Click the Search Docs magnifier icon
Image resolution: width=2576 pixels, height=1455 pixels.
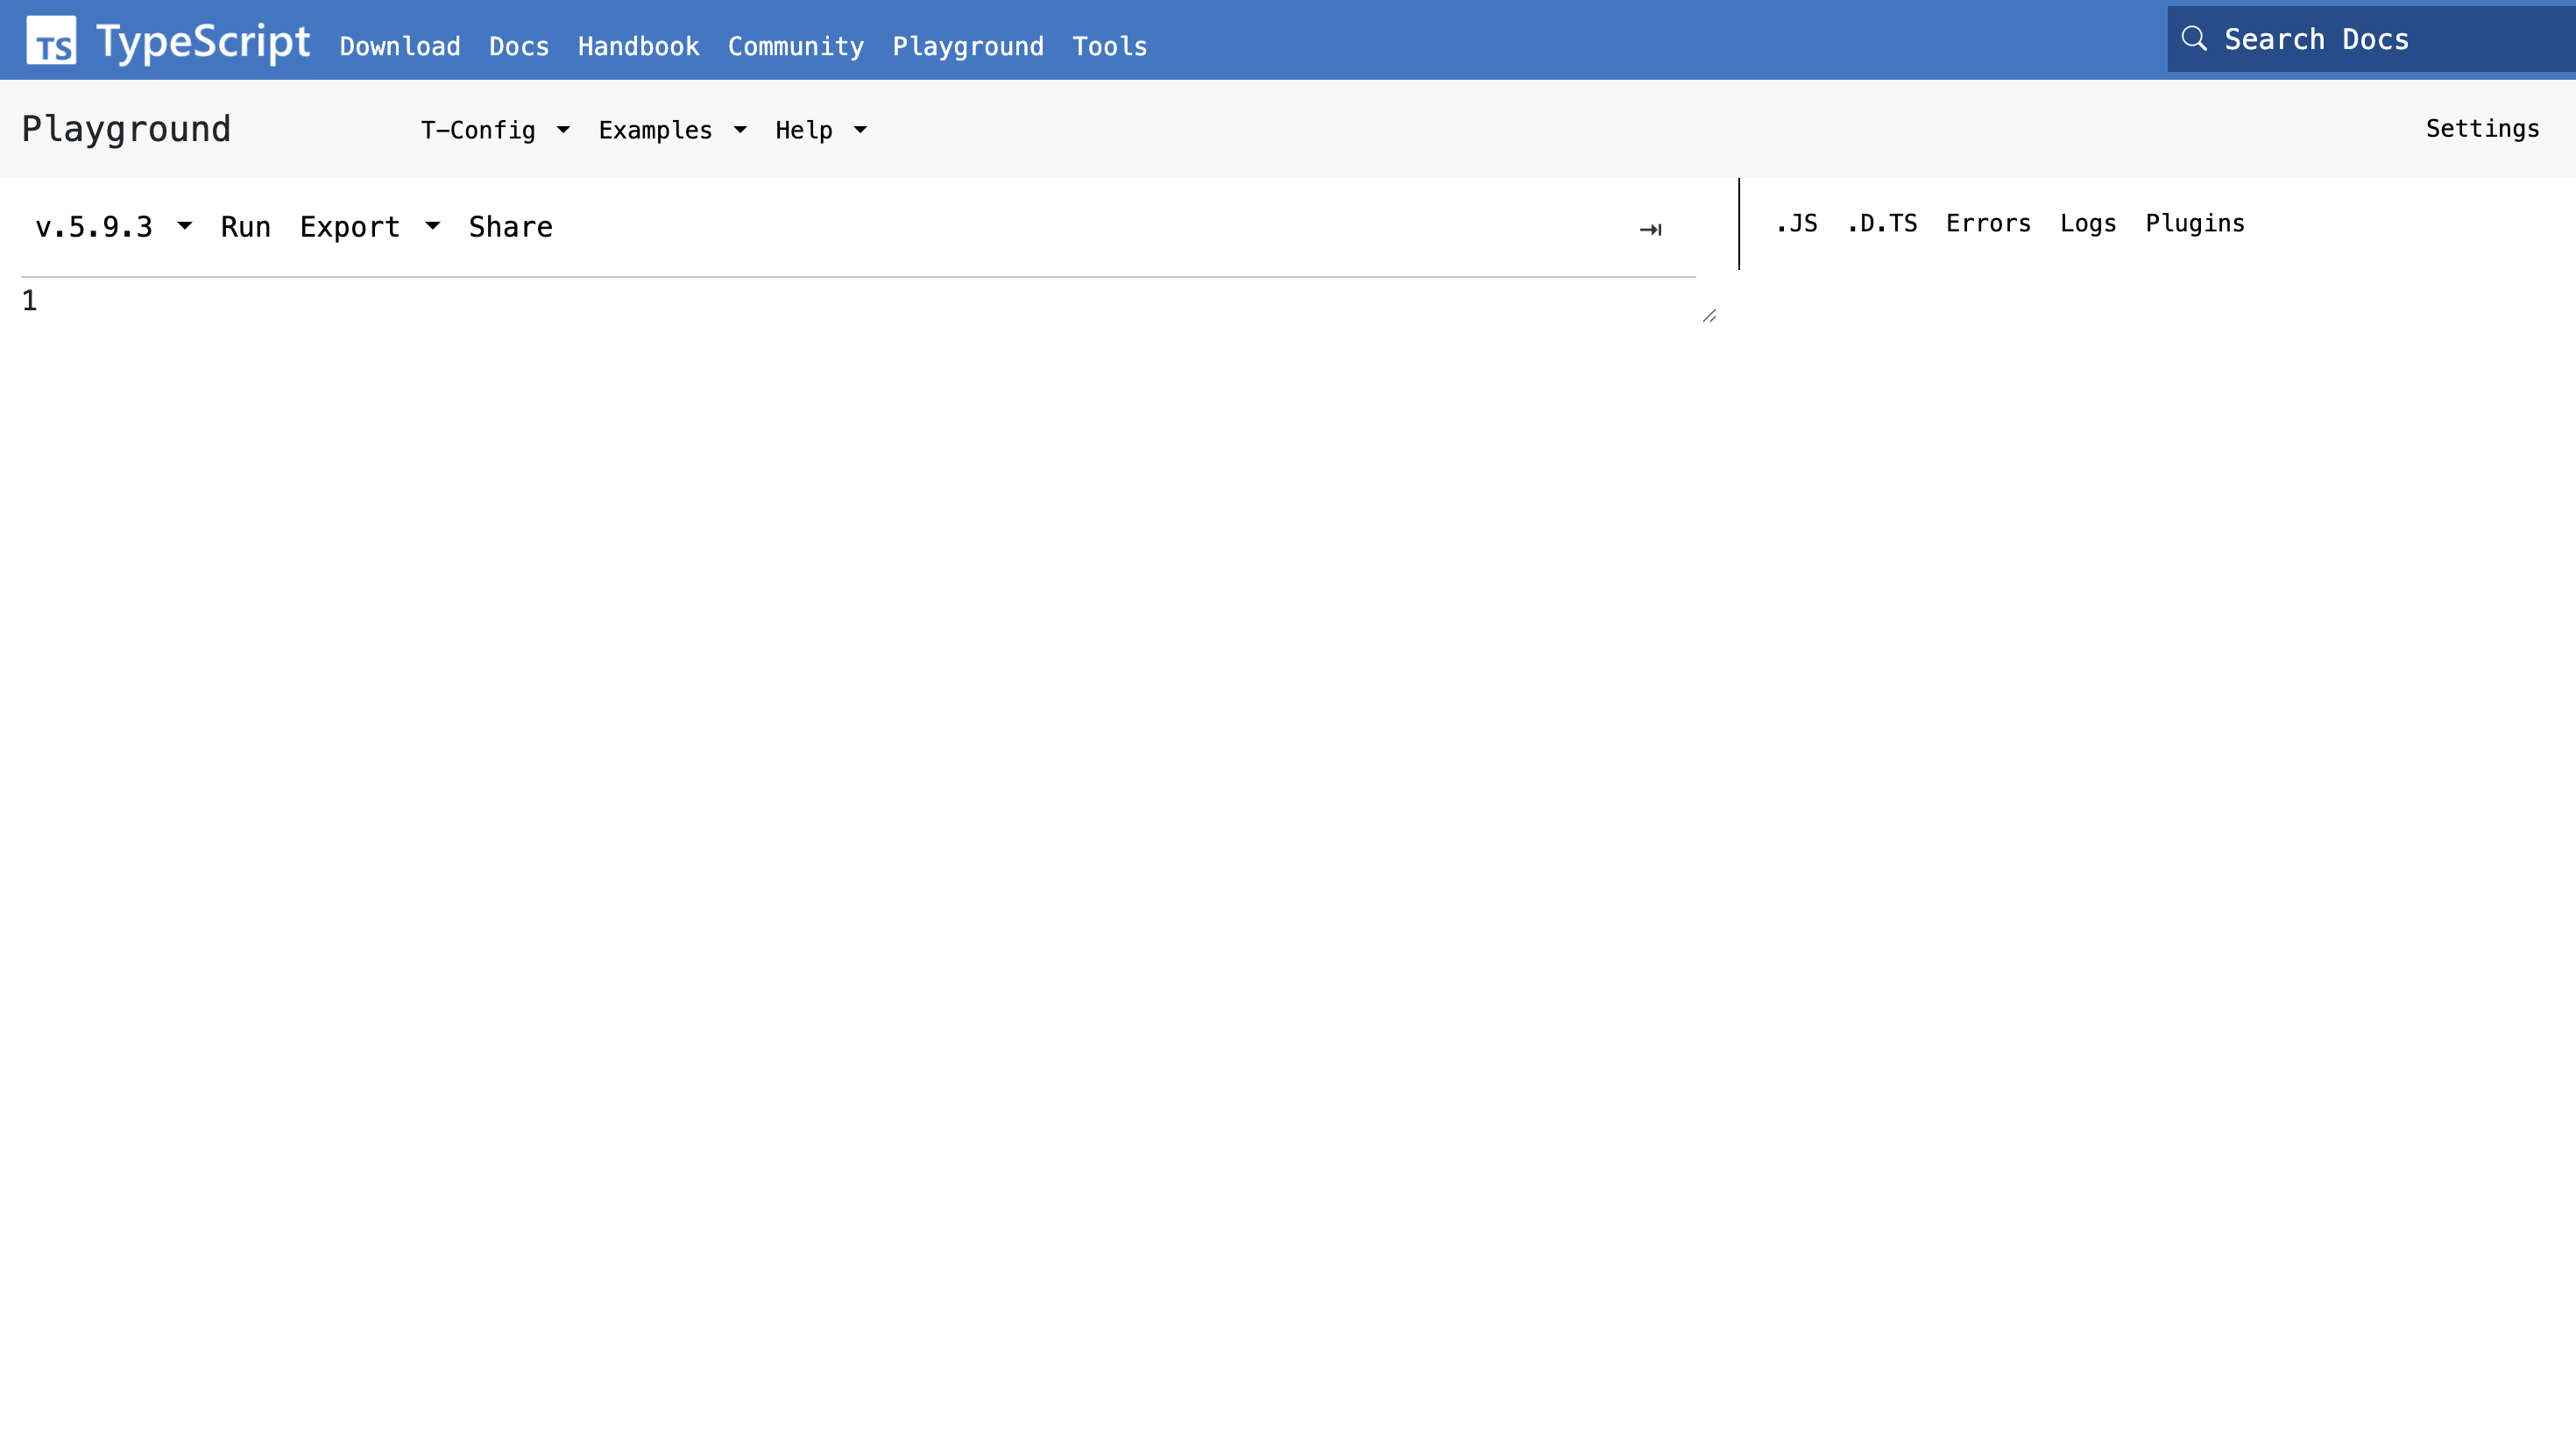pos(2193,39)
